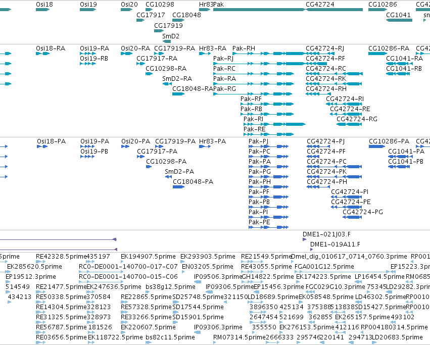The height and width of the screenshot is (345, 430).
Task: Click the DME1-019A11.F feature label
Action: (335, 244)
